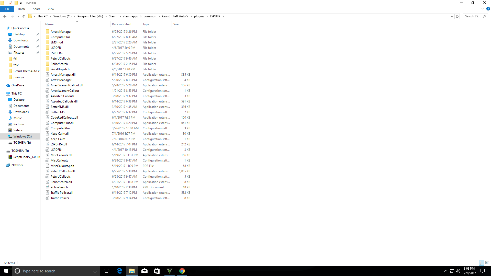
Task: Expand the recent locations dropdown arrow
Action: click(x=18, y=16)
